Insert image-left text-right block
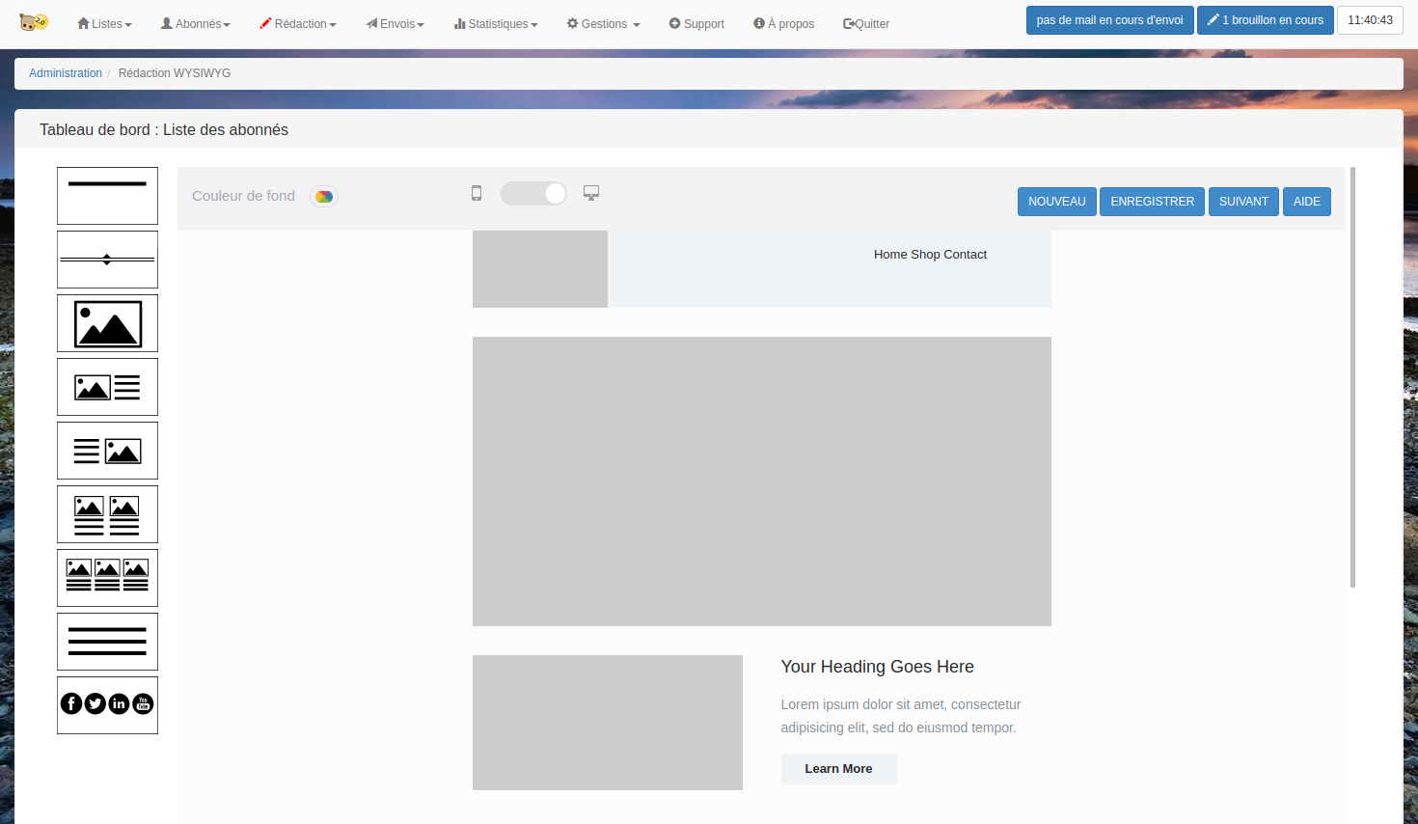The width and height of the screenshot is (1418, 824). click(107, 387)
